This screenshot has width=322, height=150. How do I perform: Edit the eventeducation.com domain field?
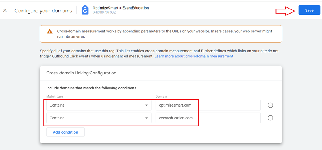pyautogui.click(x=208, y=118)
